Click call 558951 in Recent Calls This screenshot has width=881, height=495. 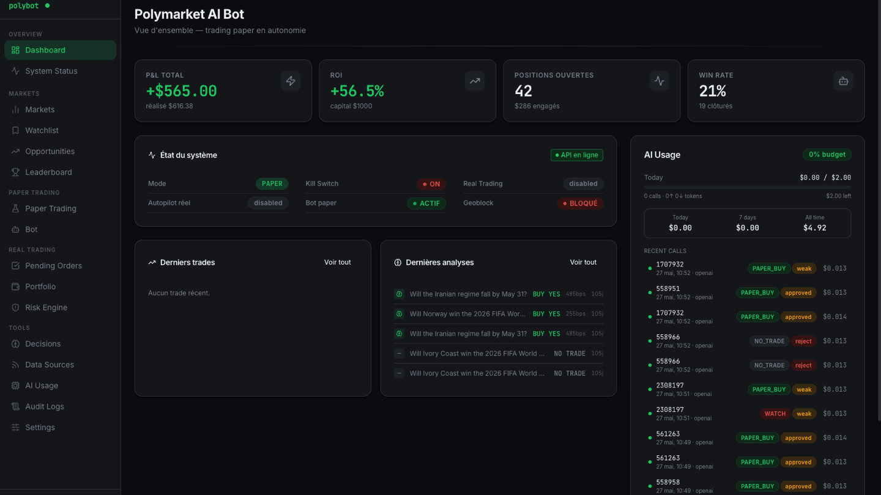pyautogui.click(x=747, y=293)
